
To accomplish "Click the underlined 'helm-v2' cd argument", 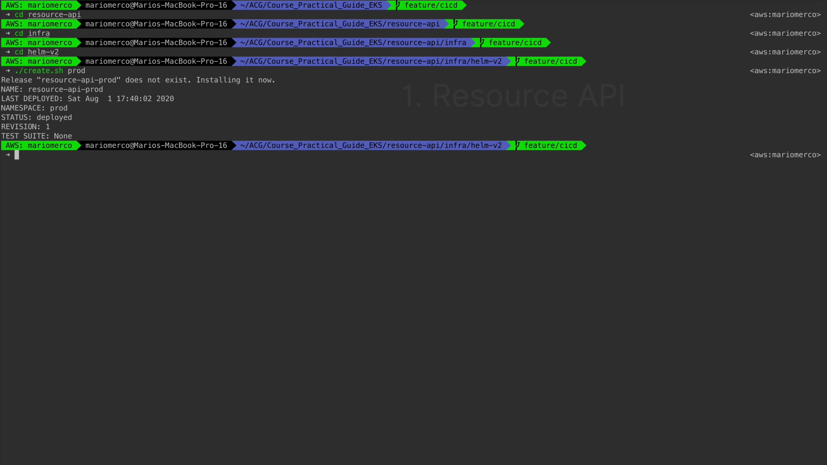I will point(43,52).
